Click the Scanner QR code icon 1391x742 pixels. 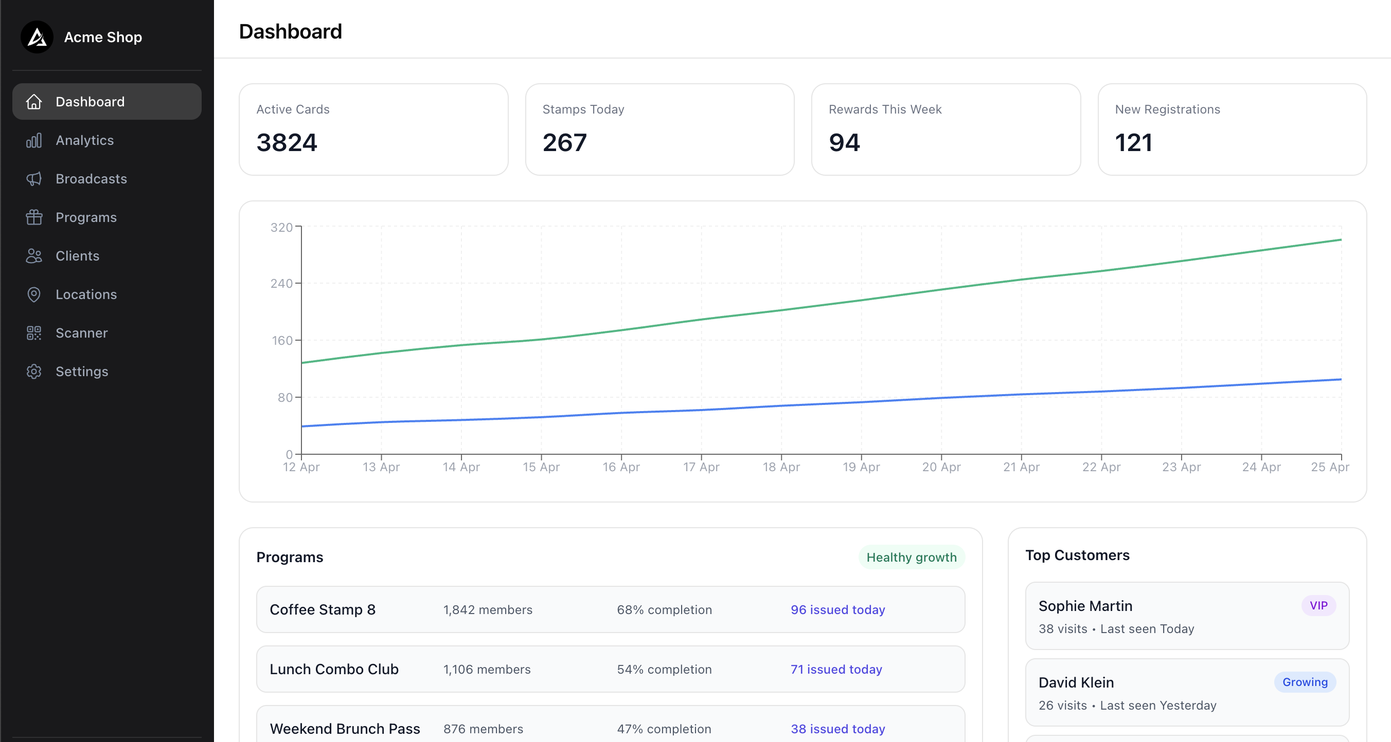click(34, 332)
